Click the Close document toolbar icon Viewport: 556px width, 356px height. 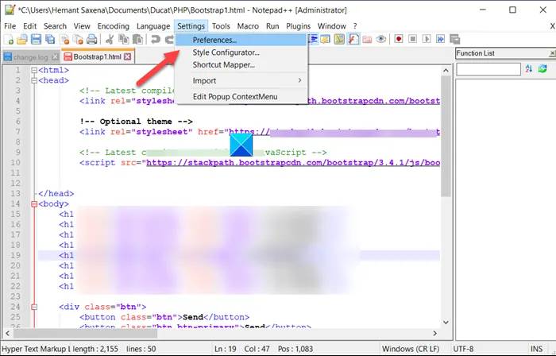tap(64, 40)
